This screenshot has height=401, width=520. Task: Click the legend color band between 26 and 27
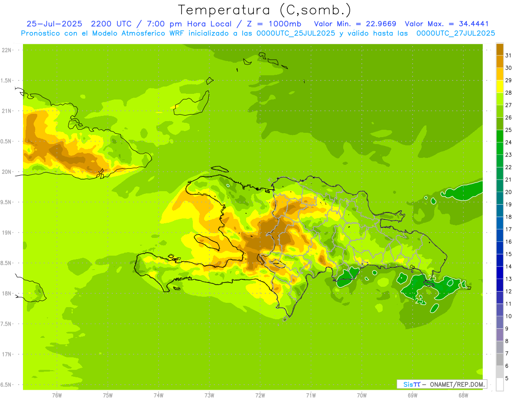click(500, 111)
